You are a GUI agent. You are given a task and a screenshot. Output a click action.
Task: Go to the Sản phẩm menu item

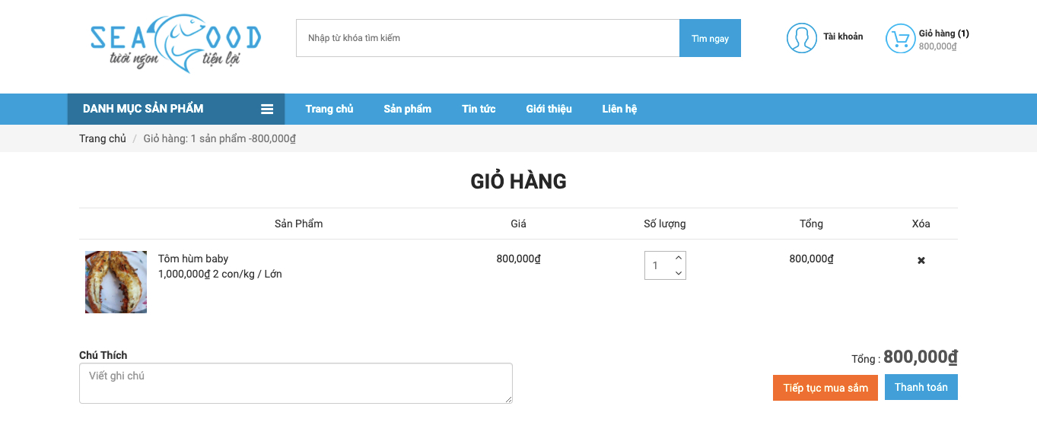[407, 109]
